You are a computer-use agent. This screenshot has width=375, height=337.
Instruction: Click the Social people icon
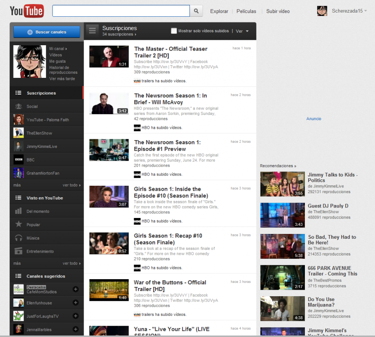18,106
